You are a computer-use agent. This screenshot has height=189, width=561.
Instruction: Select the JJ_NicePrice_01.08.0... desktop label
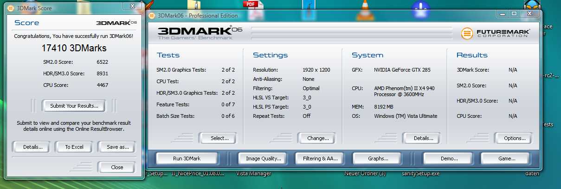tap(198, 174)
